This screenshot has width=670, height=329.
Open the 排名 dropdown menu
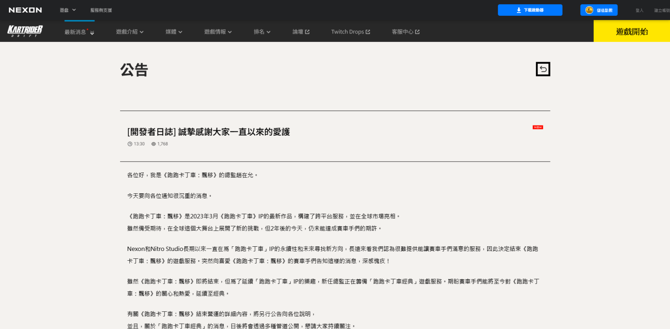pyautogui.click(x=262, y=32)
